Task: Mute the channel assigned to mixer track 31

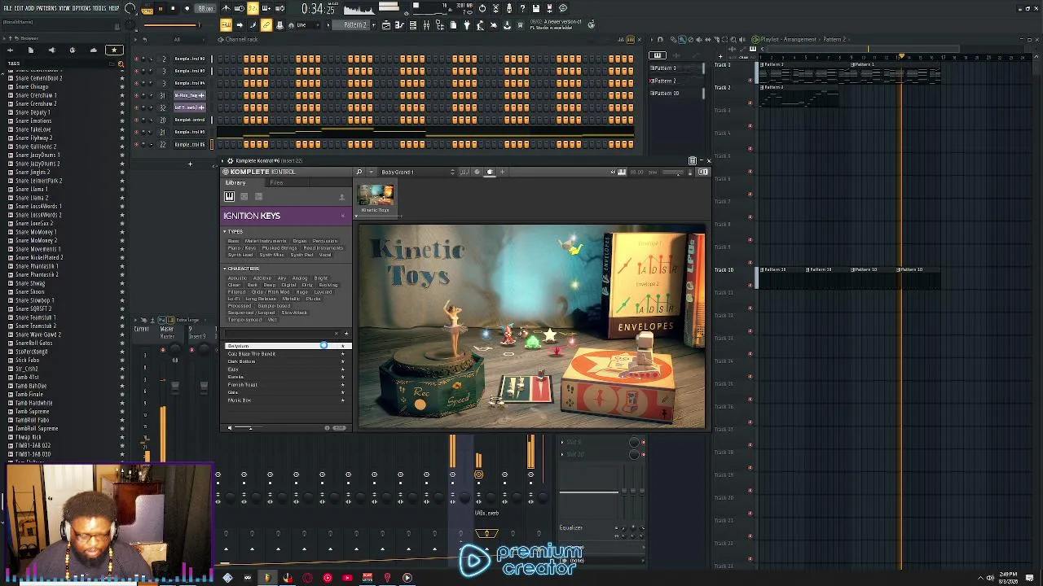Action: [136, 95]
